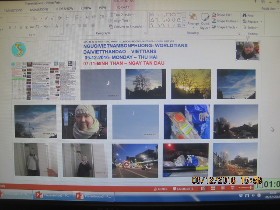Open columns options
Screen dimensions: 280x210
[94, 25]
